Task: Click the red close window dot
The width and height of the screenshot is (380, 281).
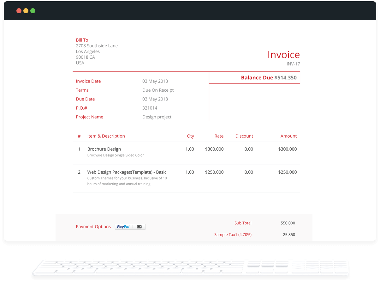Action: click(x=19, y=11)
